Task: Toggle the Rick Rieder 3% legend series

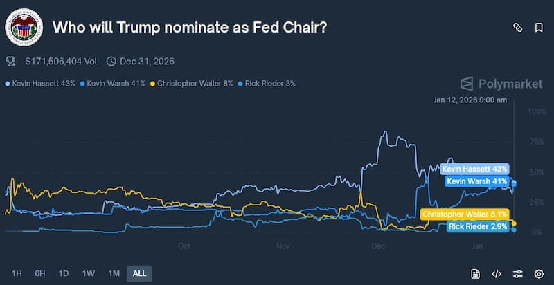Action: (x=269, y=84)
